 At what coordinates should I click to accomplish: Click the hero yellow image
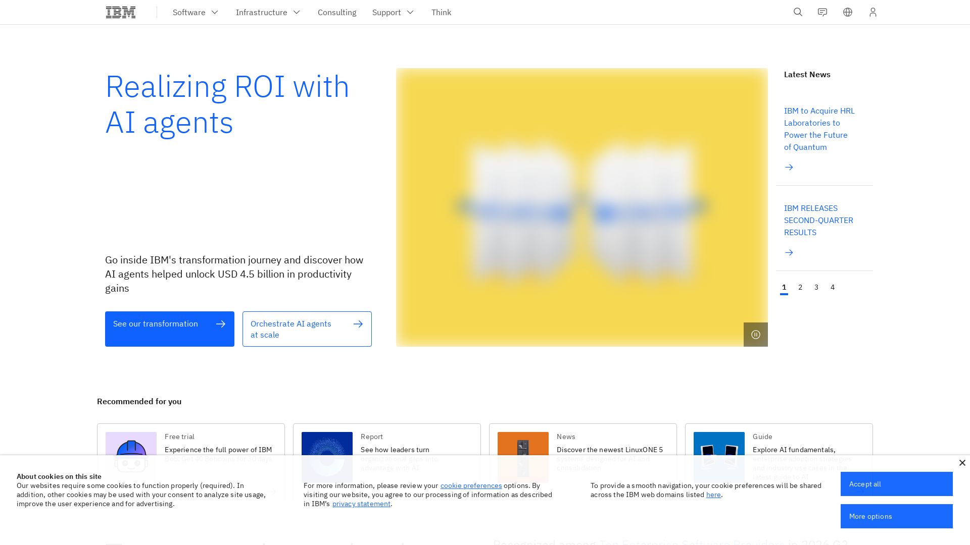[x=582, y=207]
